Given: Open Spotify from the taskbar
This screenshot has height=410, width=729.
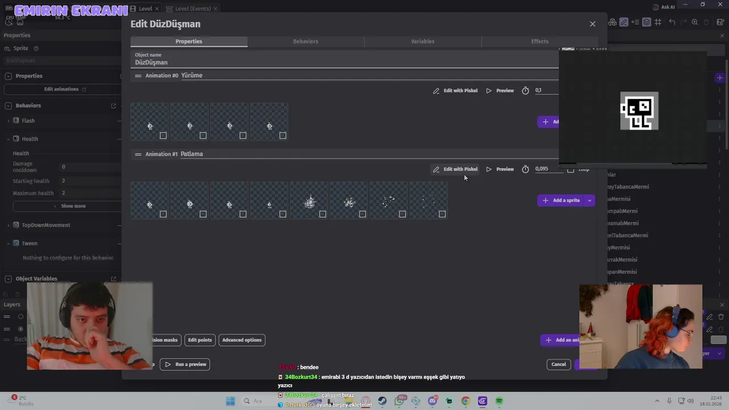Looking at the screenshot, I should coord(499,401).
